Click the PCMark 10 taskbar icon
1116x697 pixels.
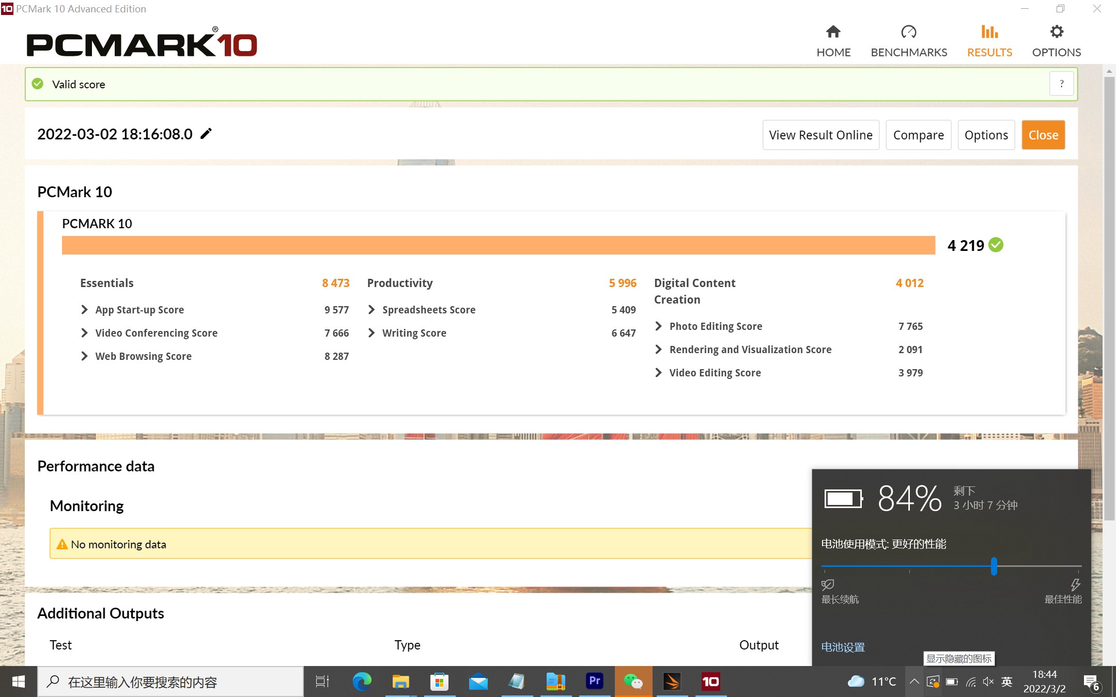click(x=711, y=682)
